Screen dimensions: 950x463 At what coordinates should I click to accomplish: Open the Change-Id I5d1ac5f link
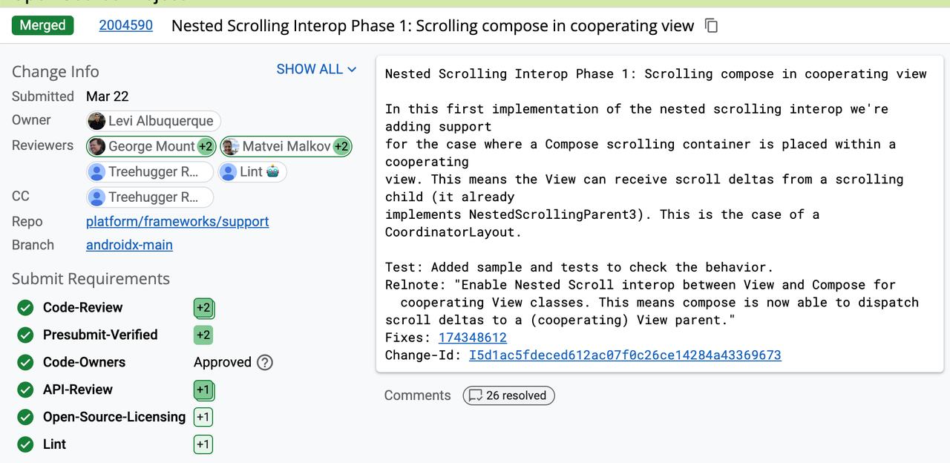[625, 355]
